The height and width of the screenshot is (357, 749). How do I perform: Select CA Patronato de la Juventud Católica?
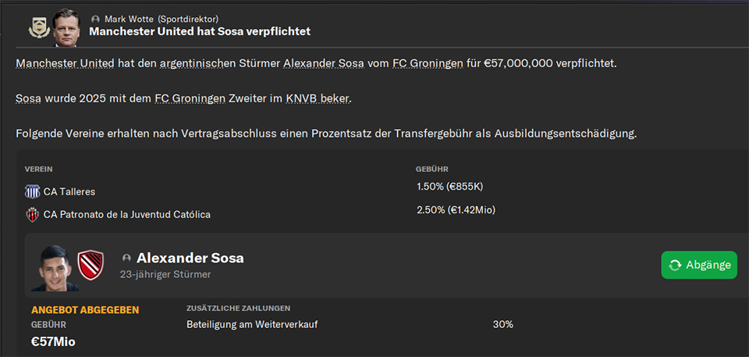127,215
